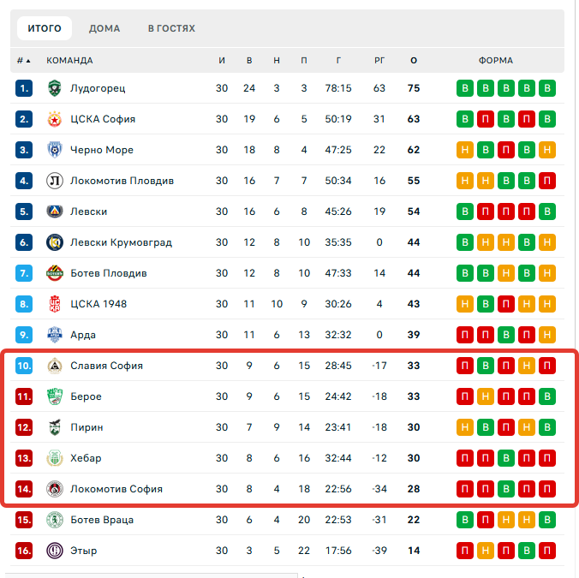Sort by the О points column header
This screenshot has width=579, height=578.
tap(414, 61)
